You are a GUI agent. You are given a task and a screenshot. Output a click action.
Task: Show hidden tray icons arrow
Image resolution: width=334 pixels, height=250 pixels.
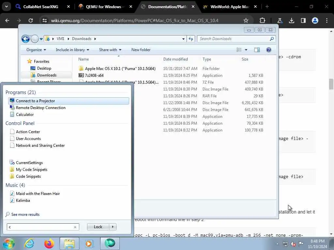tap(277, 244)
